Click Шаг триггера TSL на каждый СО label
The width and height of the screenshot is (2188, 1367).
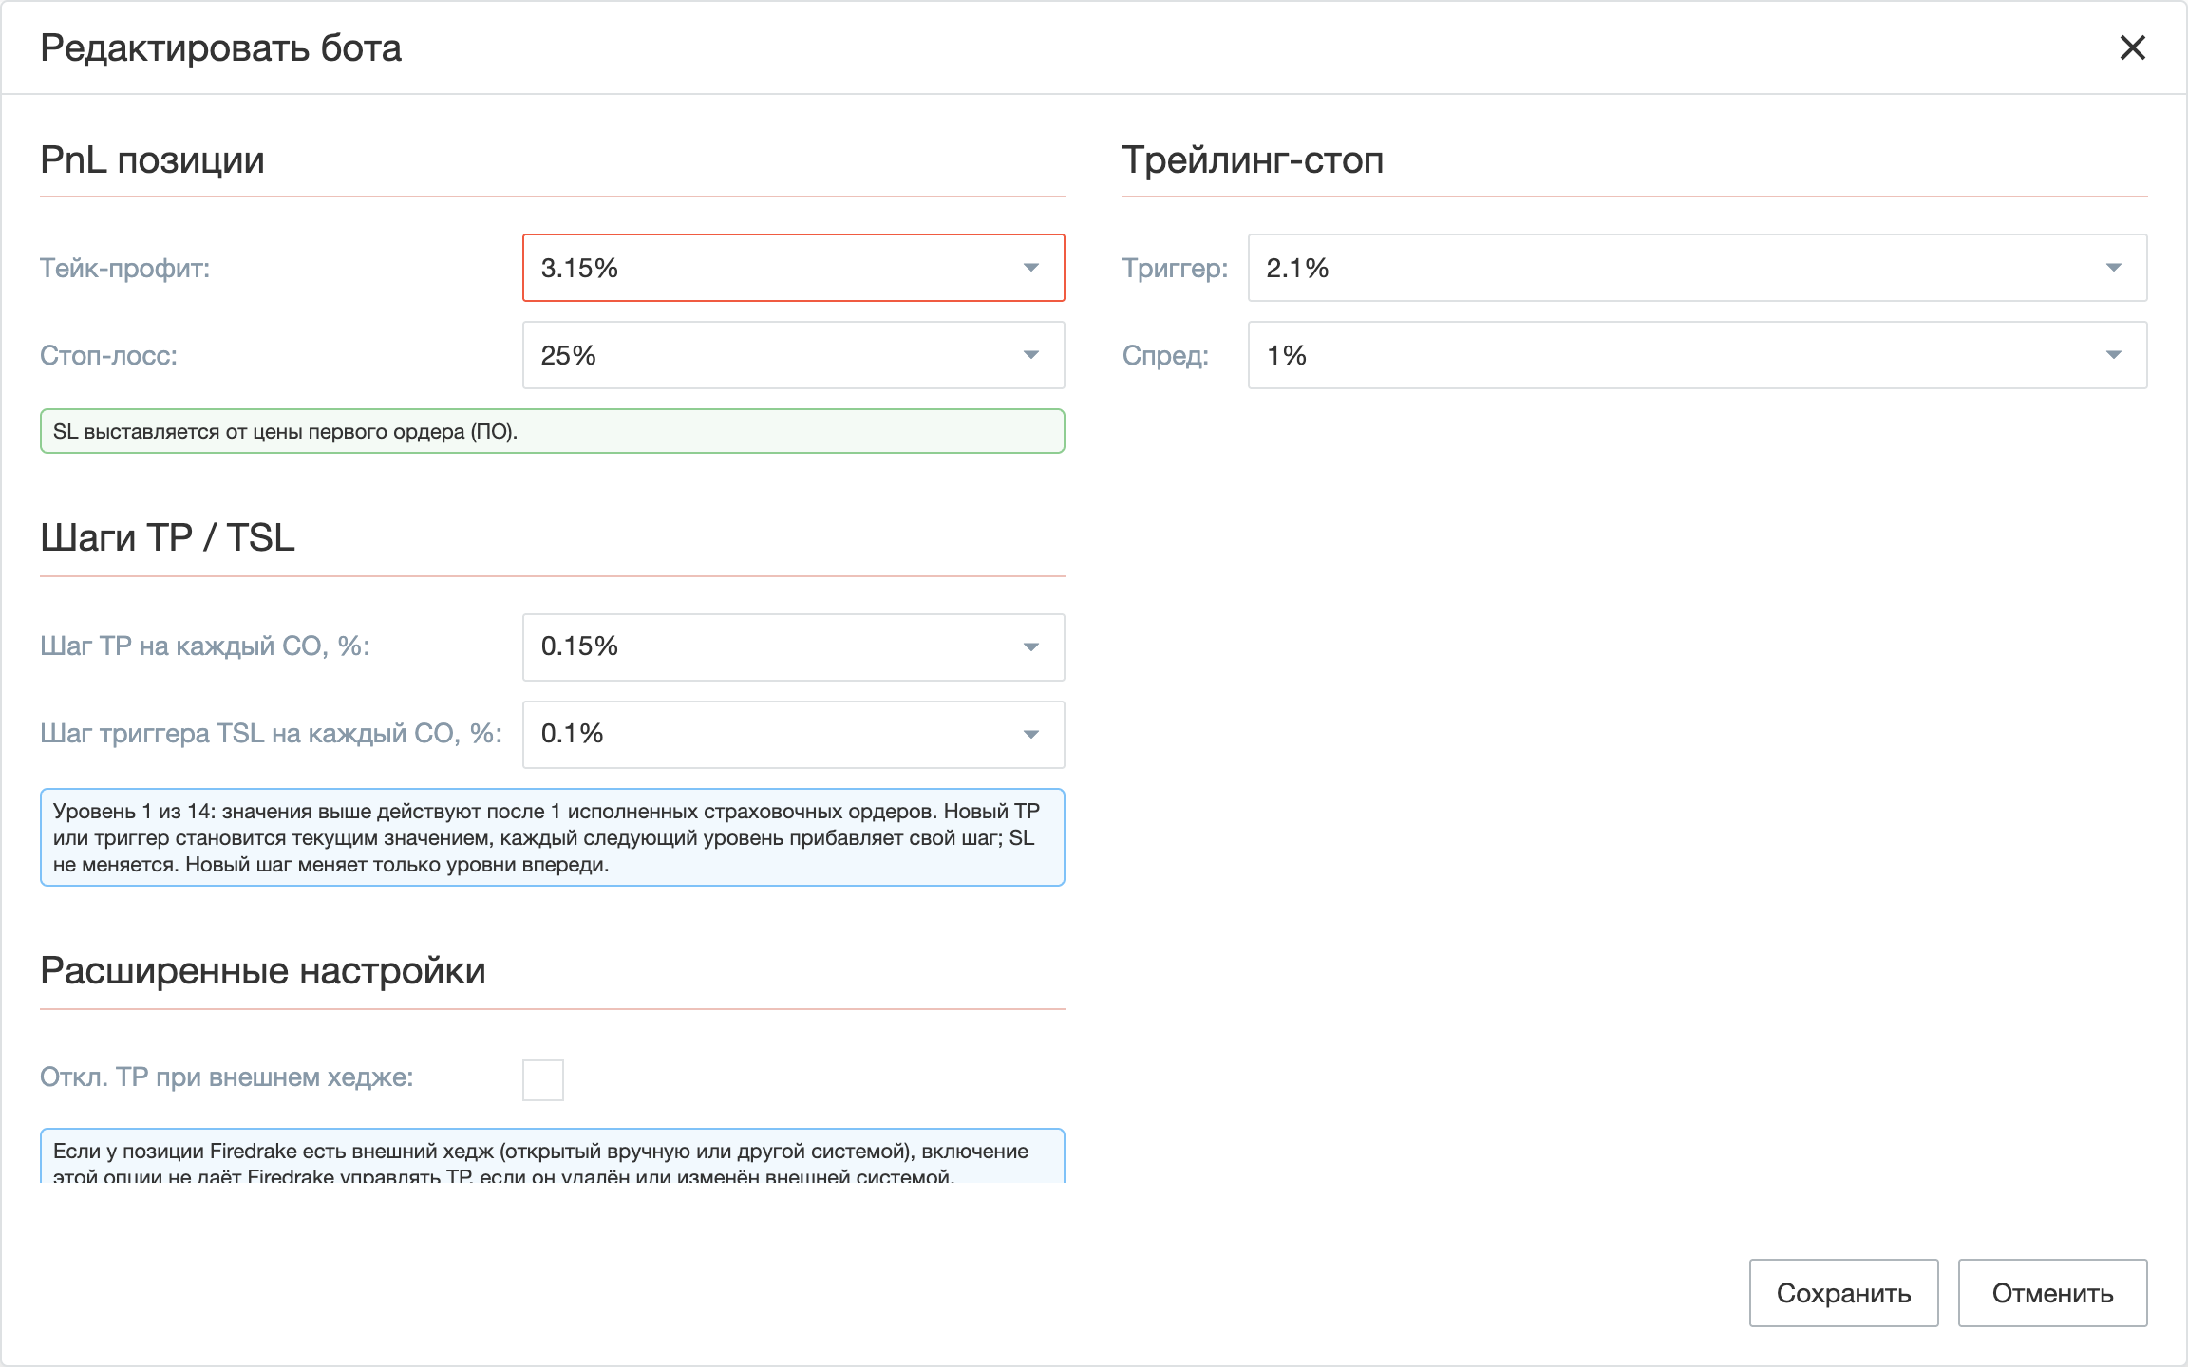(271, 734)
